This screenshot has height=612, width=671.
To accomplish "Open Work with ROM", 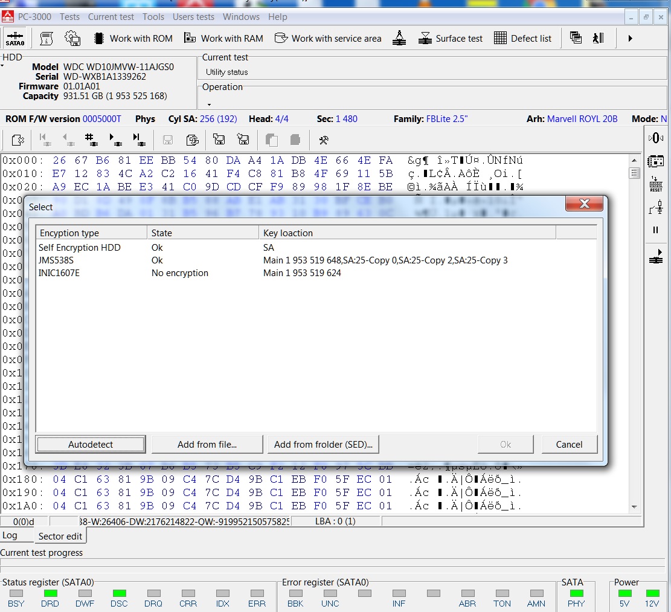I will [x=133, y=39].
